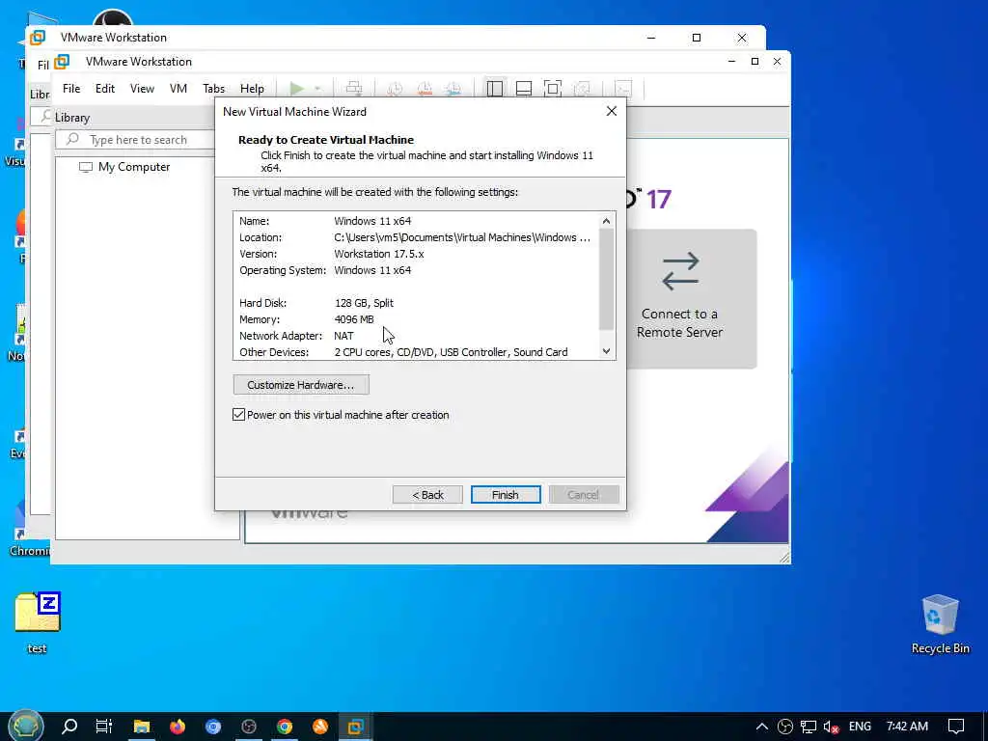
Task: Select My Computer in Library tree
Action: (x=124, y=167)
